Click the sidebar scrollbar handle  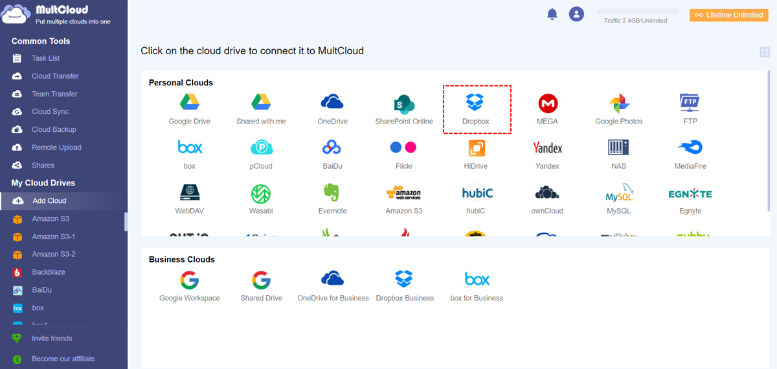(x=126, y=222)
